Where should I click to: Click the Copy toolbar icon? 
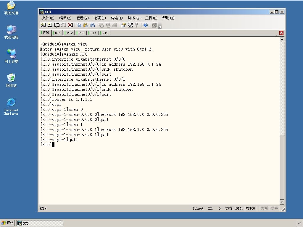pos(79,25)
